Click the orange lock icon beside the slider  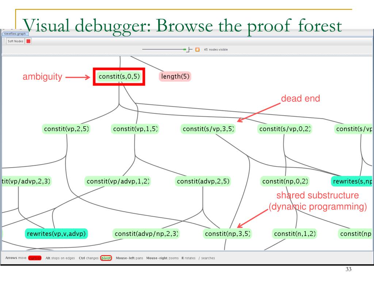[x=197, y=49]
